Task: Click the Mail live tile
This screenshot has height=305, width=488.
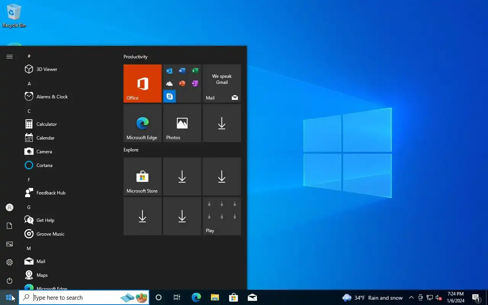Action: pyautogui.click(x=222, y=83)
